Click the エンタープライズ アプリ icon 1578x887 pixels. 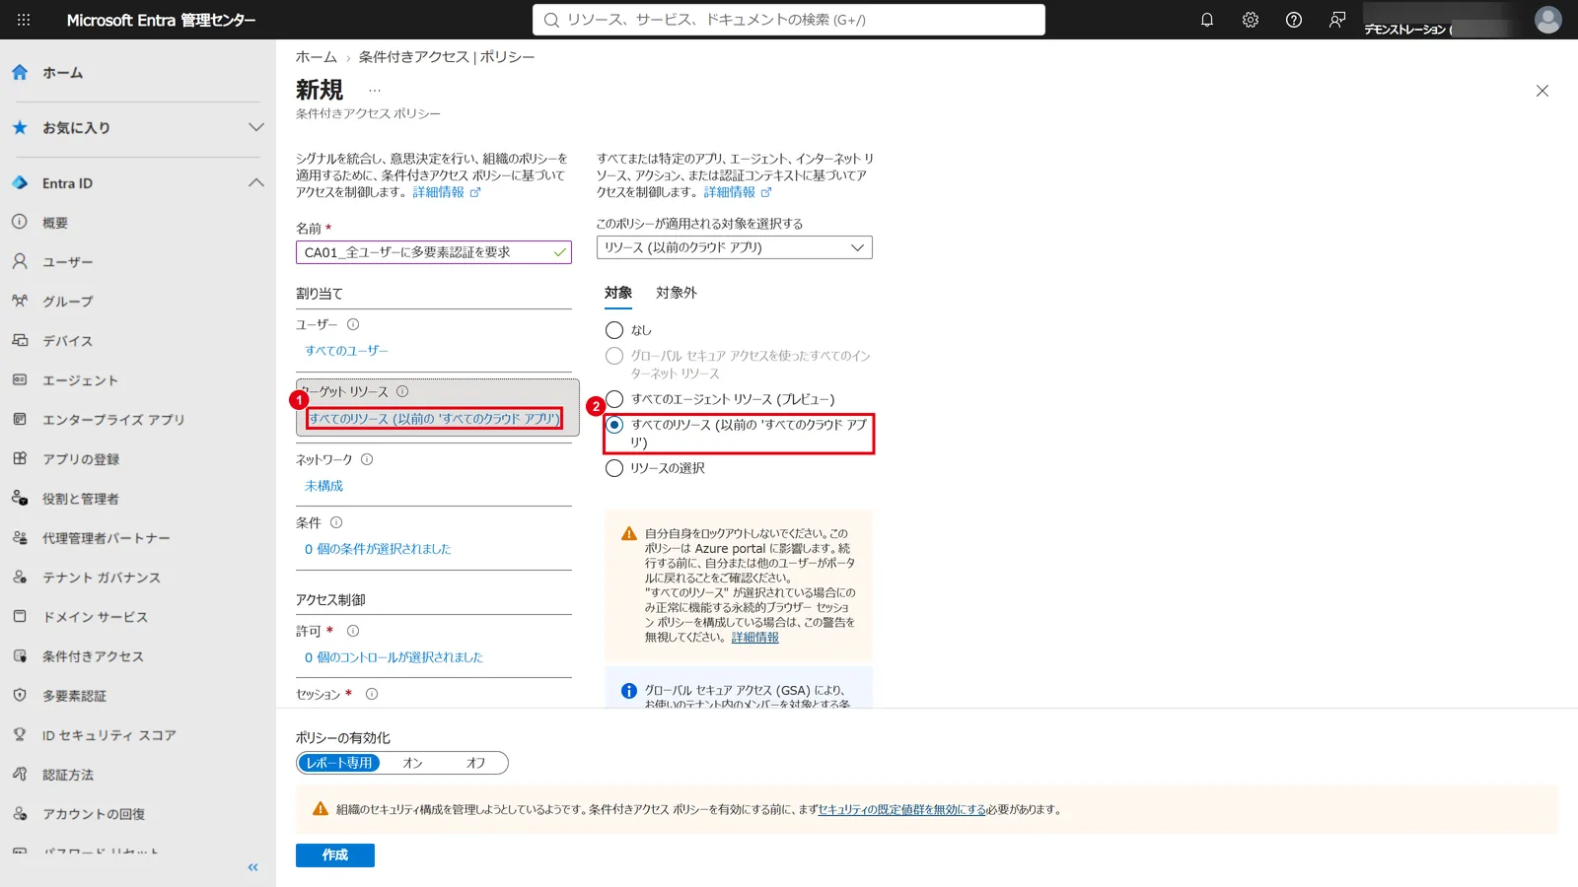20,419
